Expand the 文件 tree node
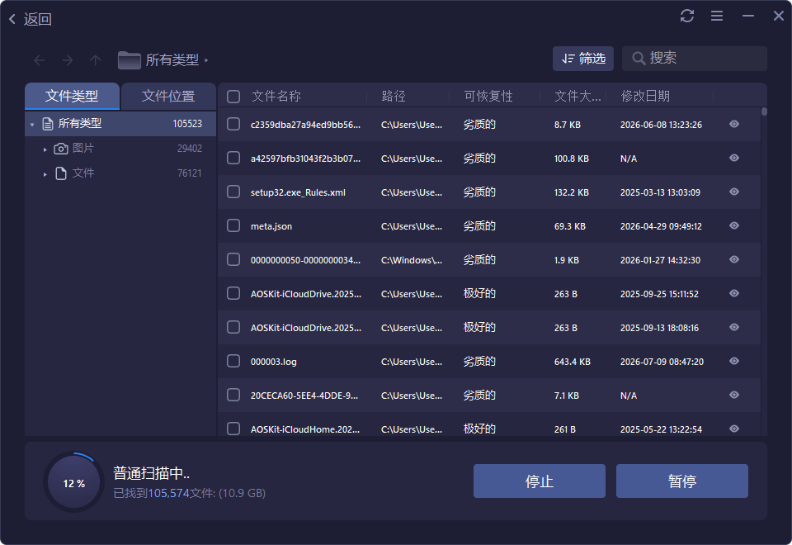Screen dimensions: 792x545 coord(45,174)
